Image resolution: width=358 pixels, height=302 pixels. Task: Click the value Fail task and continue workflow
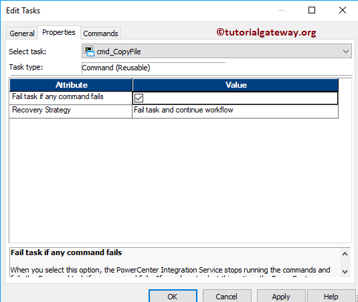pyautogui.click(x=235, y=111)
